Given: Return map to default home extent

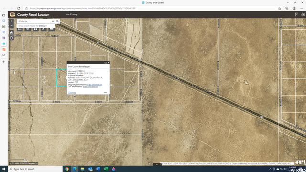Looking at the screenshot, I should click(11, 32).
